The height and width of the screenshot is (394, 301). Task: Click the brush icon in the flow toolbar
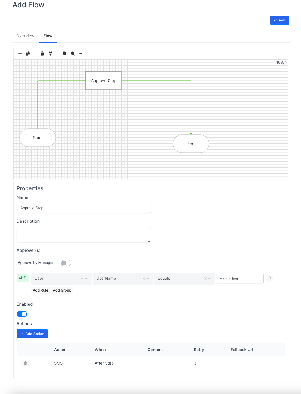point(50,53)
